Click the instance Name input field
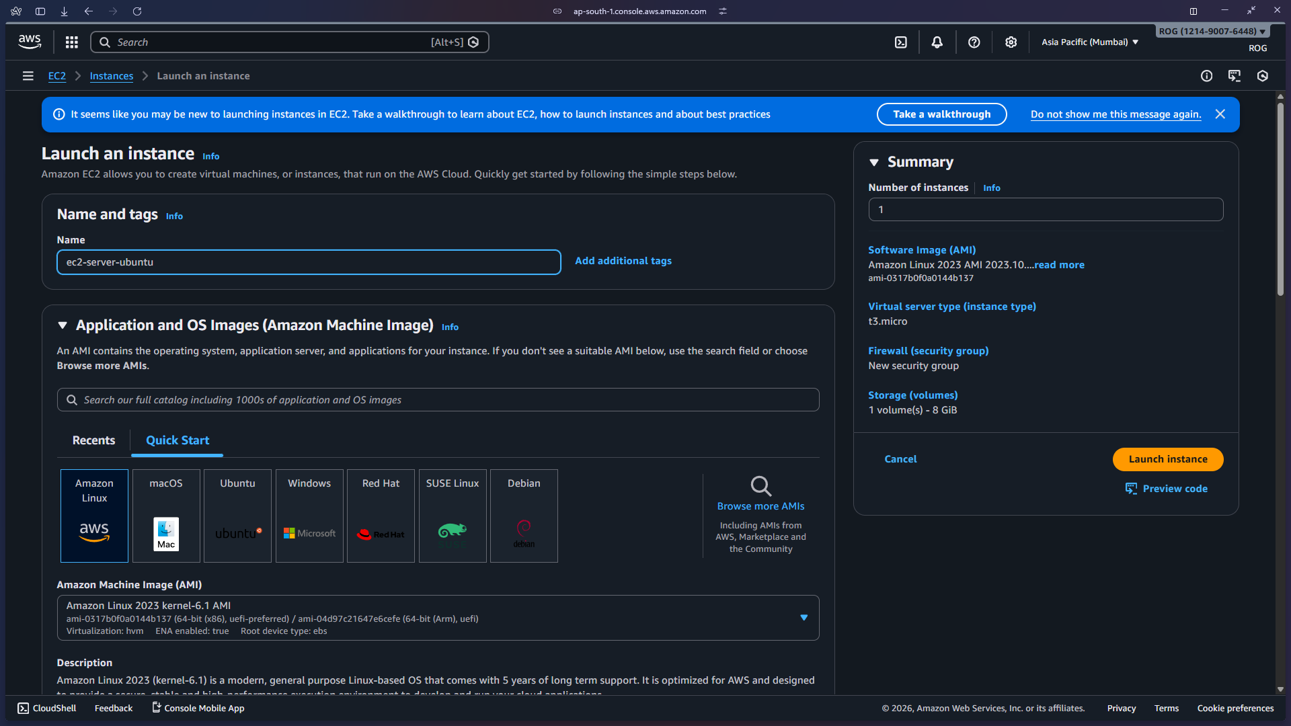This screenshot has width=1291, height=726. (309, 262)
